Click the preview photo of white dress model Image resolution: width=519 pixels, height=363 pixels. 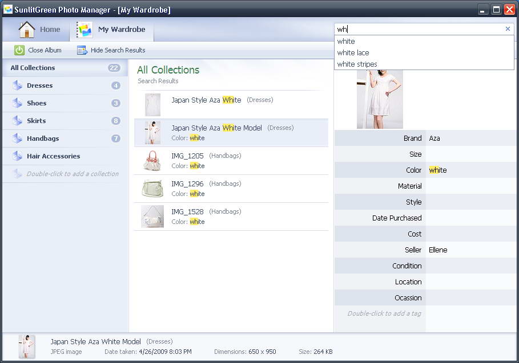(x=380, y=99)
